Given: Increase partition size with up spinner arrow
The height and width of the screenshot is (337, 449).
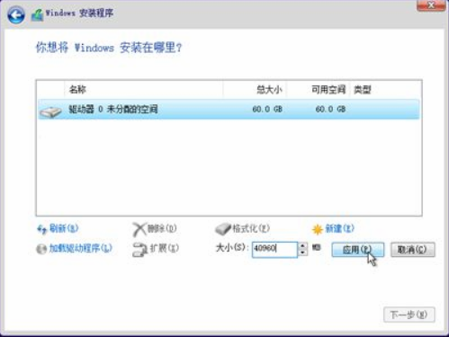Looking at the screenshot, I should tap(302, 246).
